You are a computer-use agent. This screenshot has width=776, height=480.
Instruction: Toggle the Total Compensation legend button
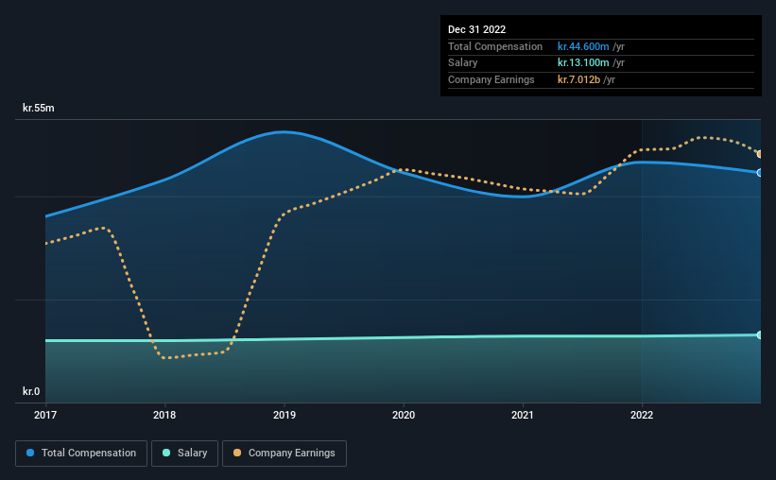click(81, 454)
